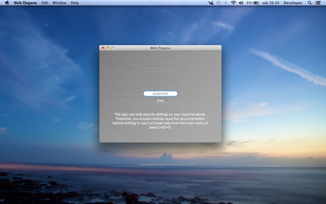Screen dimensions: 326x204
Task: Click the Bluetooth status icon
Action: [226, 3]
